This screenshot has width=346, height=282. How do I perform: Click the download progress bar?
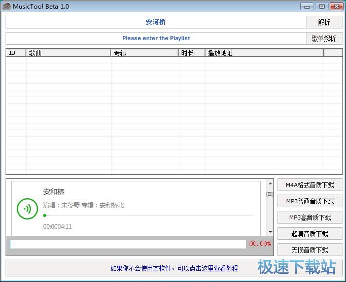point(128,244)
